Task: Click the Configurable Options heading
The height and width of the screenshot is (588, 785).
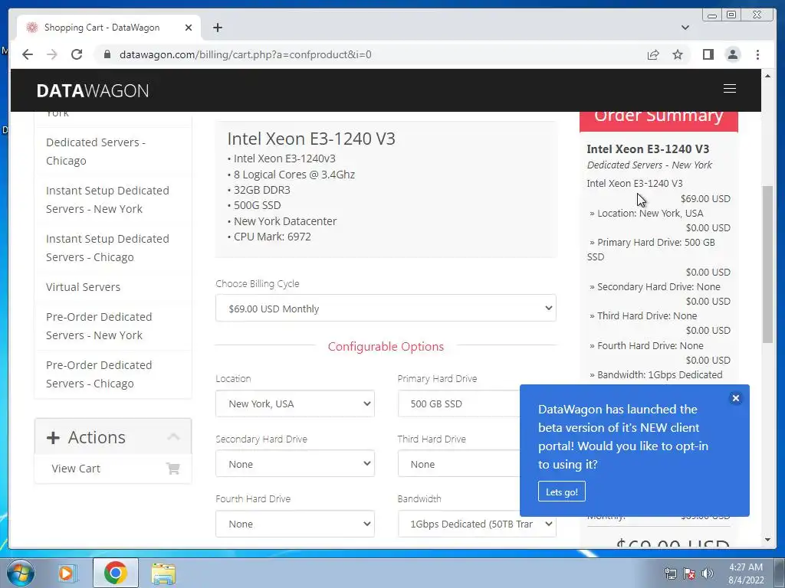Action: (x=386, y=347)
